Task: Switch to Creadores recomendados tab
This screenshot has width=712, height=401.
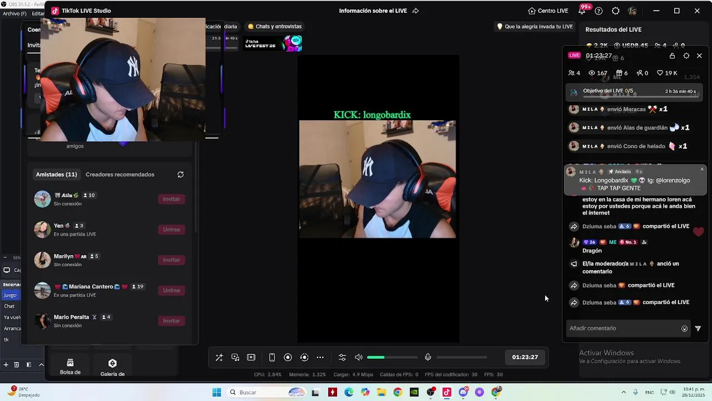Action: point(120,174)
